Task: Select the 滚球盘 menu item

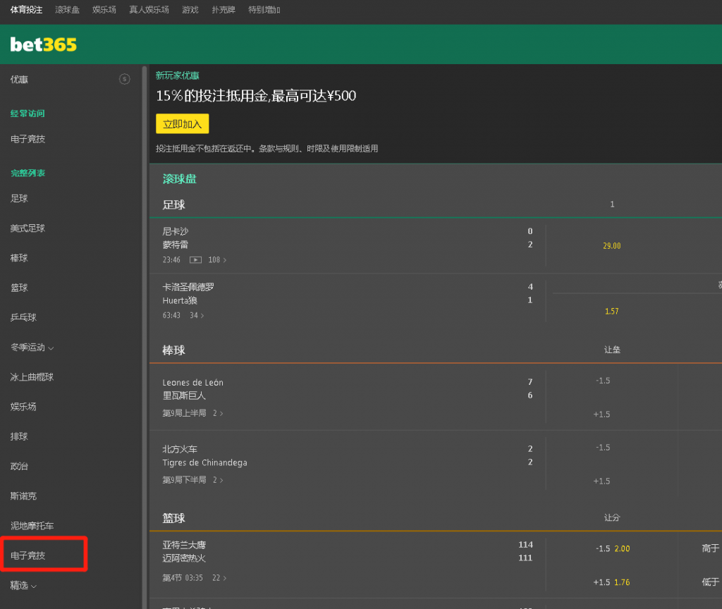Action: pyautogui.click(x=67, y=10)
